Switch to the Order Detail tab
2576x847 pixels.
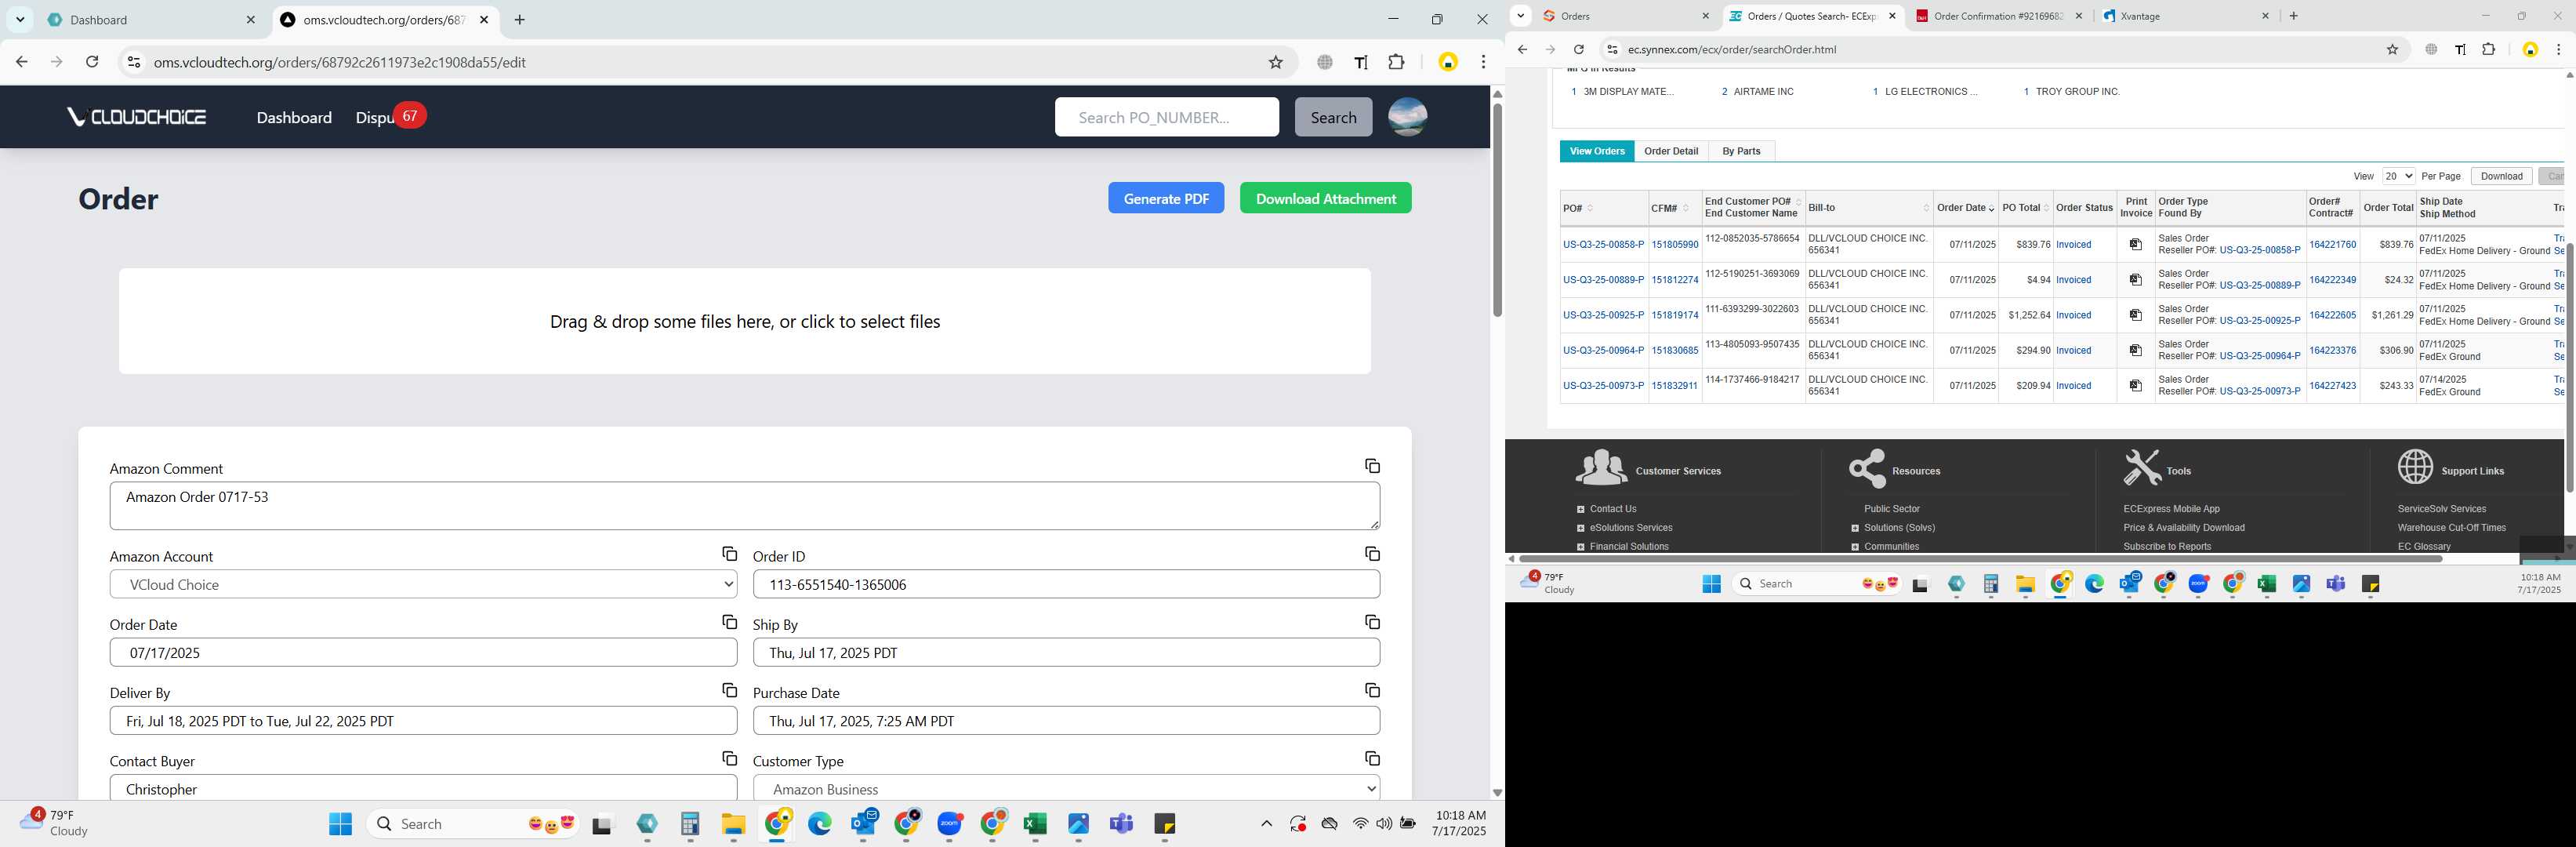pyautogui.click(x=1670, y=151)
